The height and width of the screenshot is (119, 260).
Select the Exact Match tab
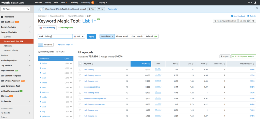click(137, 36)
